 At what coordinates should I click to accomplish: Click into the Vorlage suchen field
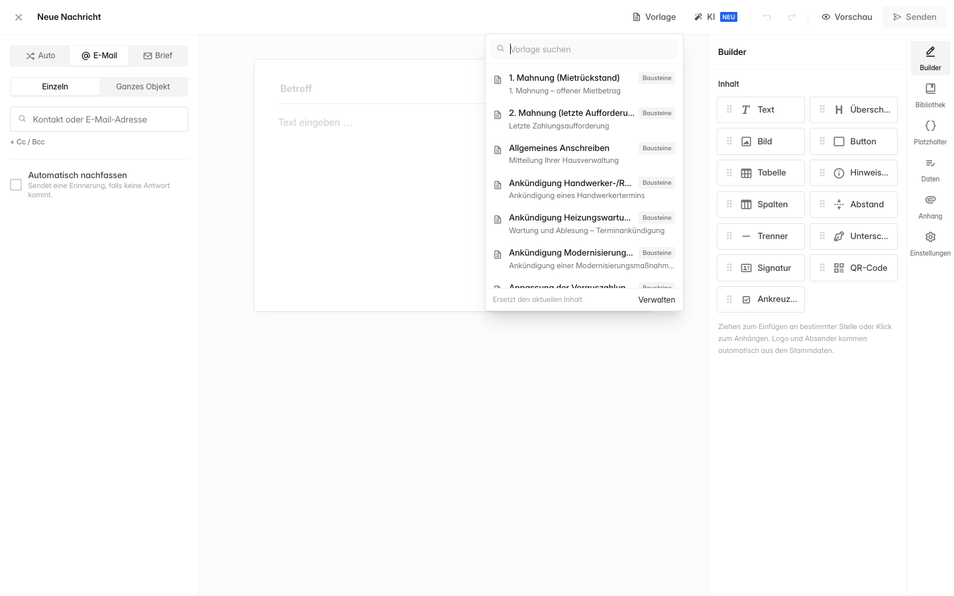point(584,49)
